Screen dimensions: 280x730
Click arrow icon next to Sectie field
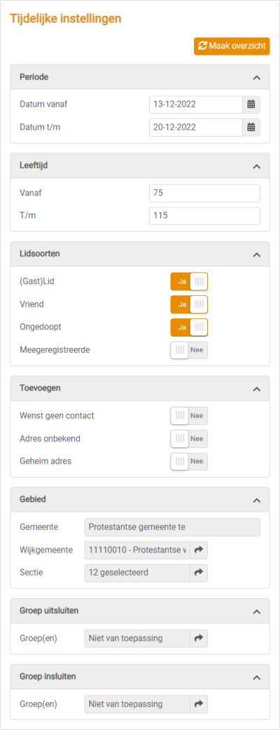[199, 573]
